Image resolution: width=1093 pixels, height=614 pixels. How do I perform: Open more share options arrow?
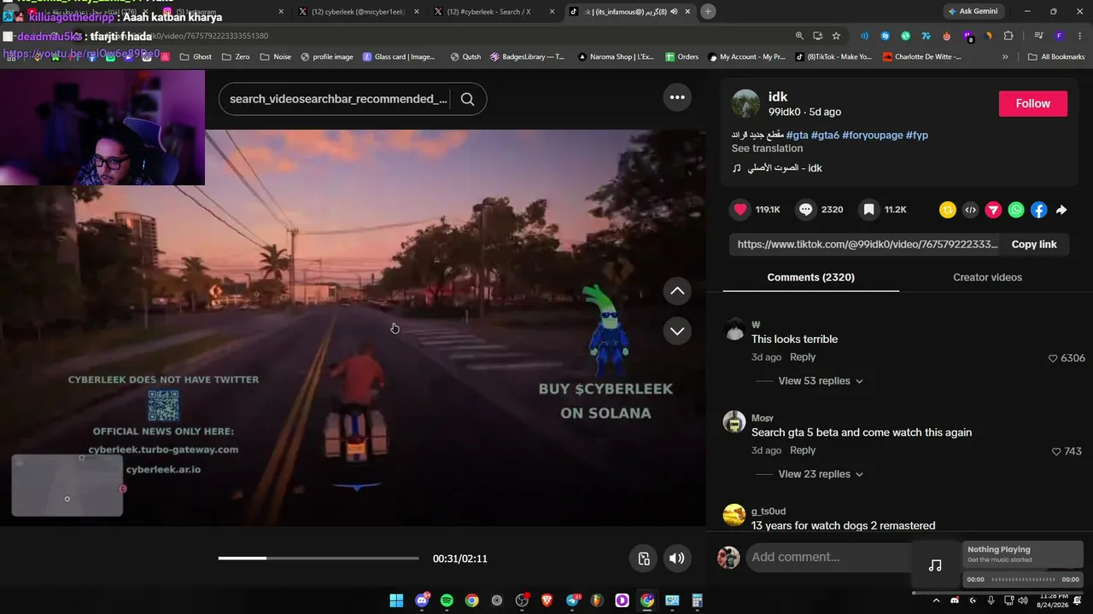point(1061,210)
